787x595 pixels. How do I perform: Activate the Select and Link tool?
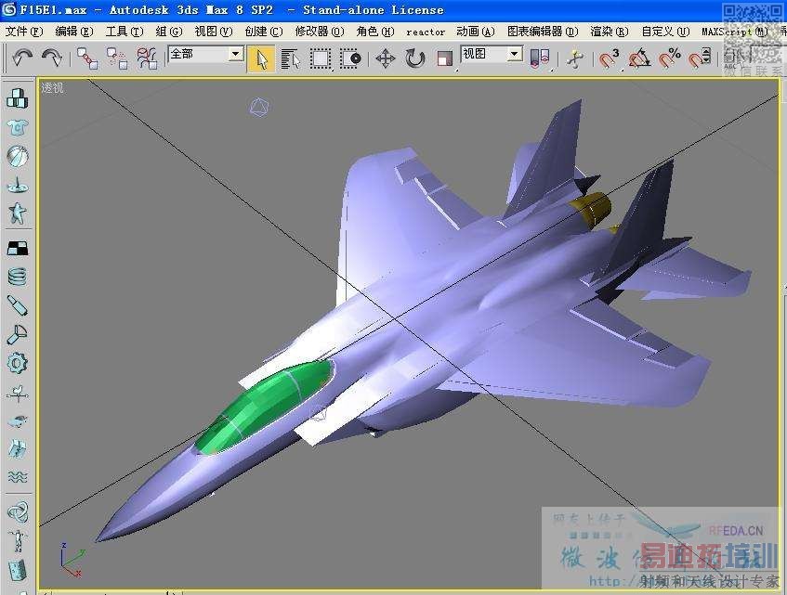(x=87, y=58)
